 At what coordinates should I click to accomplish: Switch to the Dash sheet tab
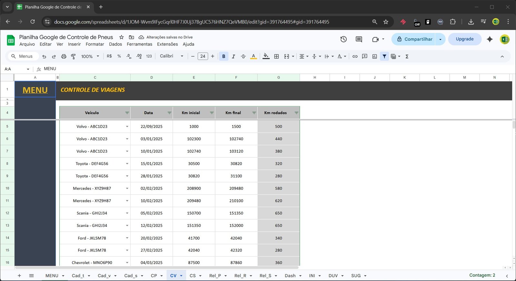tap(290, 276)
